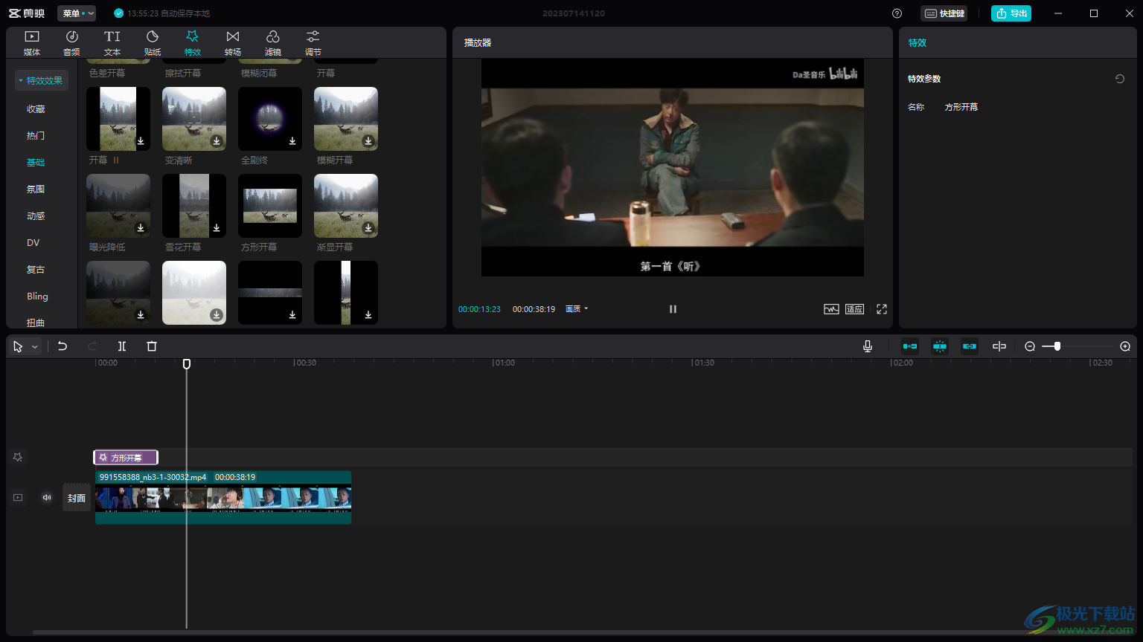
Task: Download the 渐显开幕 effect
Action: 368,228
